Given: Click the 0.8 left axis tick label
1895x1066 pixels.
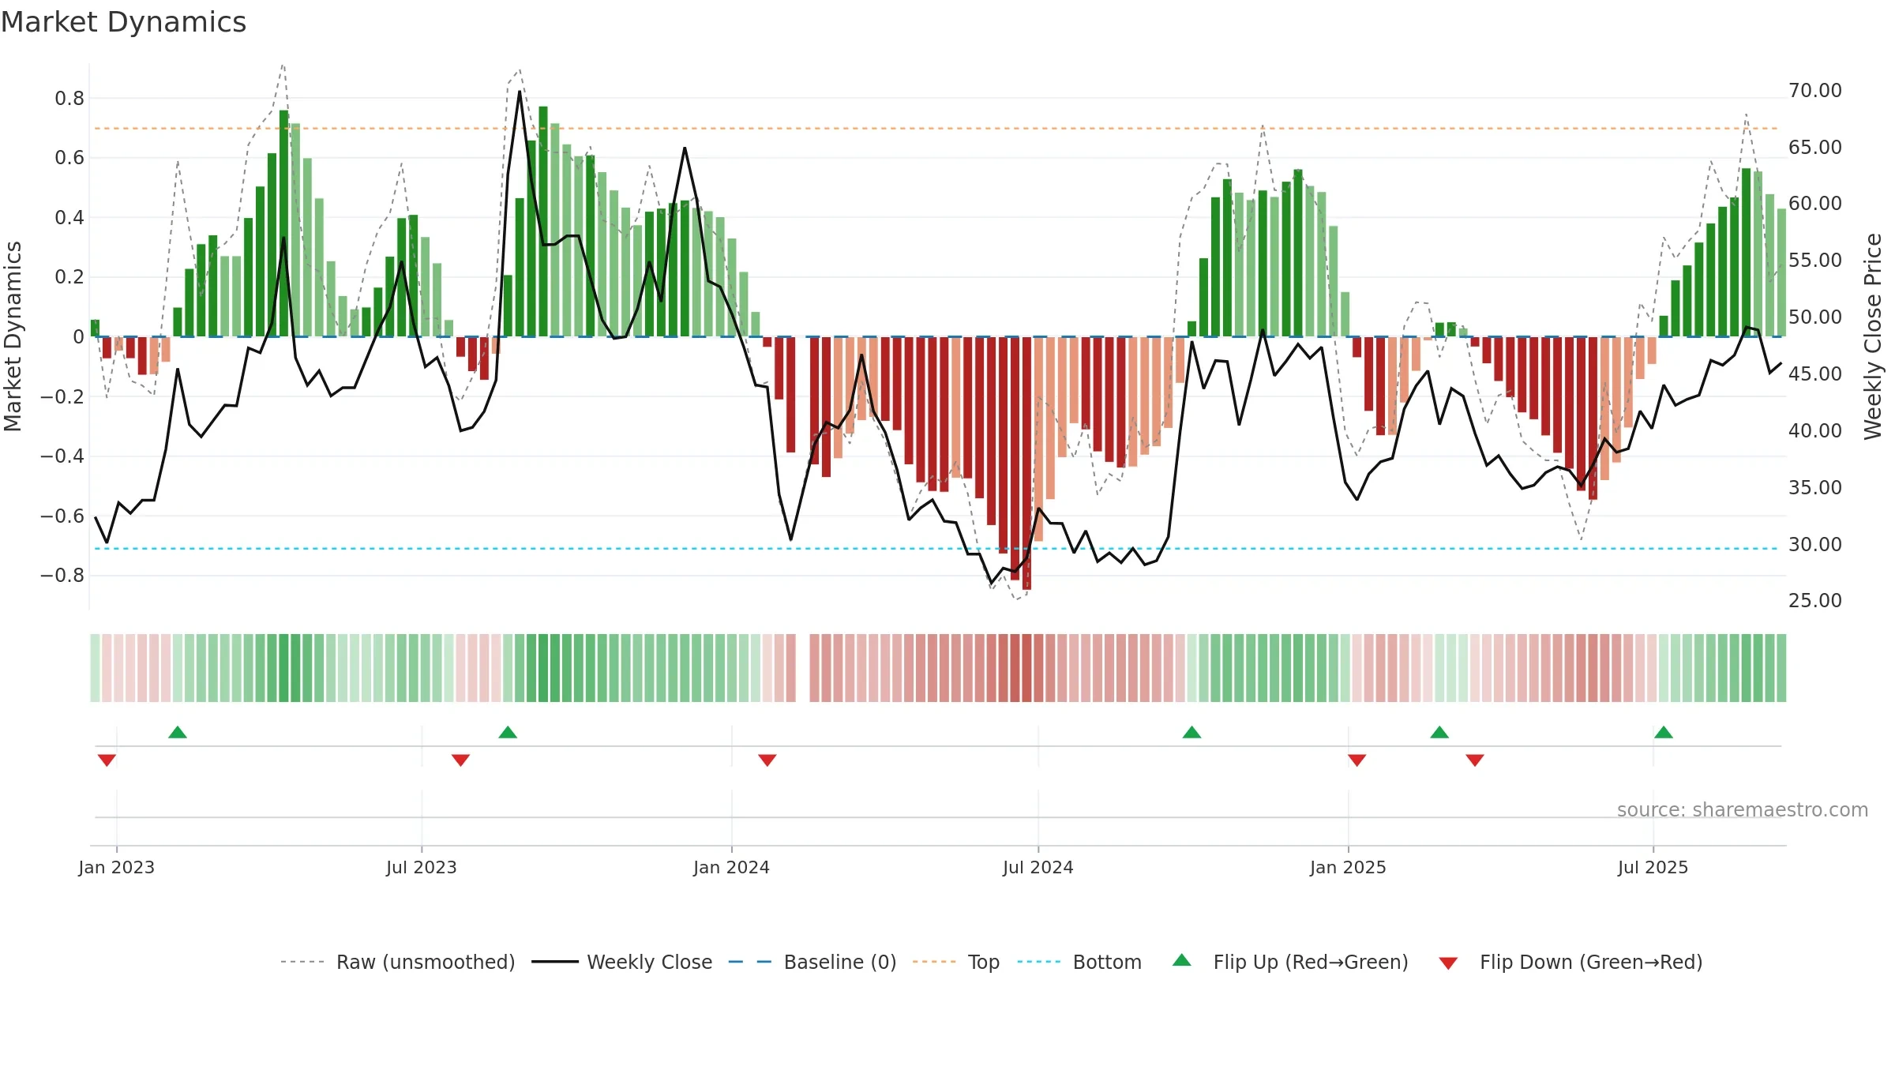Looking at the screenshot, I should point(69,99).
